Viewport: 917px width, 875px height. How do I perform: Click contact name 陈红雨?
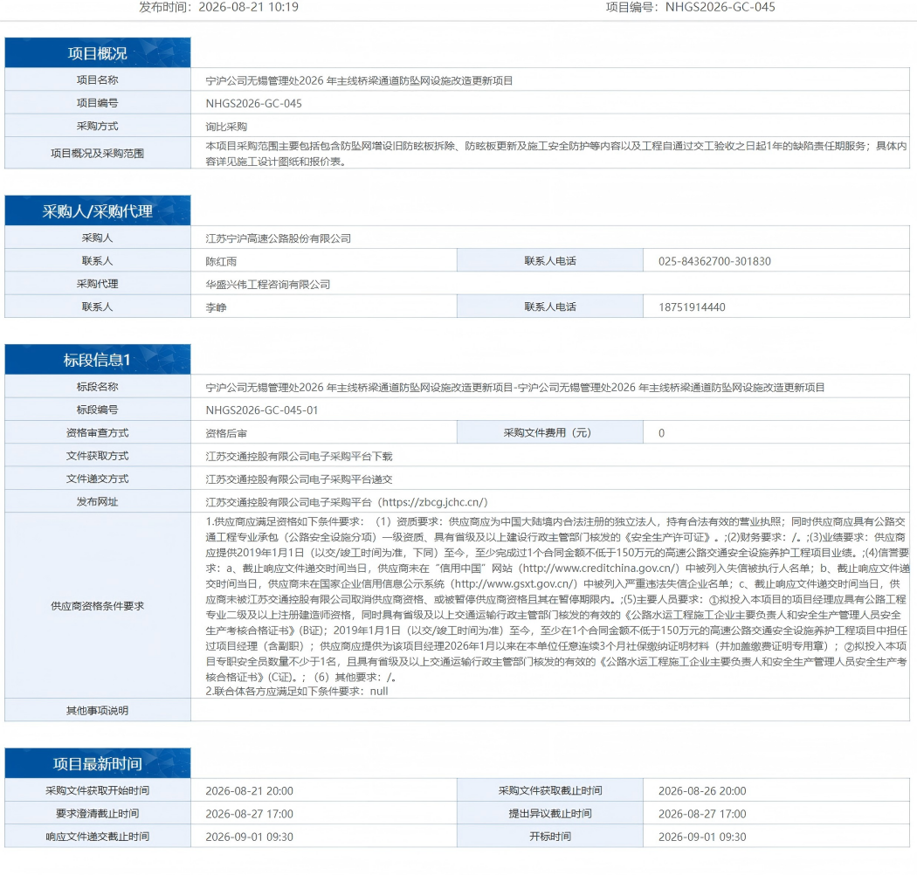pyautogui.click(x=221, y=261)
